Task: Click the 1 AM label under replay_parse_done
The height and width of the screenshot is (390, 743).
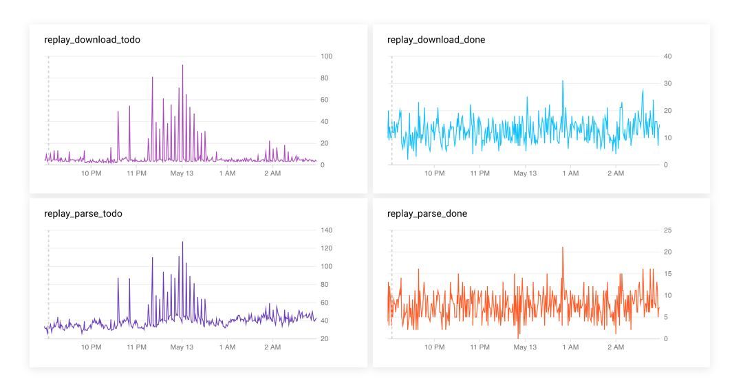Action: coord(570,347)
